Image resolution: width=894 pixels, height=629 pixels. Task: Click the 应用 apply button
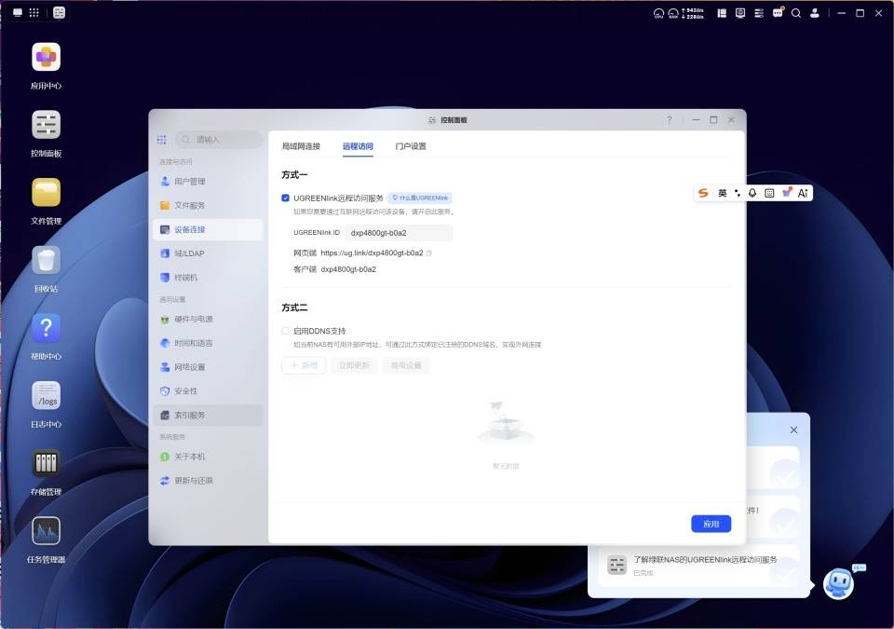711,524
